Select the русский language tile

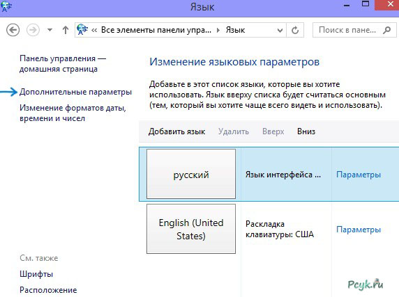point(191,174)
